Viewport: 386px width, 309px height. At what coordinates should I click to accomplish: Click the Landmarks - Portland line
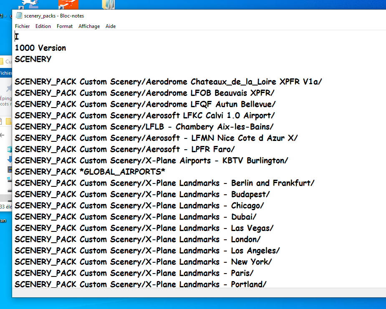pyautogui.click(x=141, y=284)
